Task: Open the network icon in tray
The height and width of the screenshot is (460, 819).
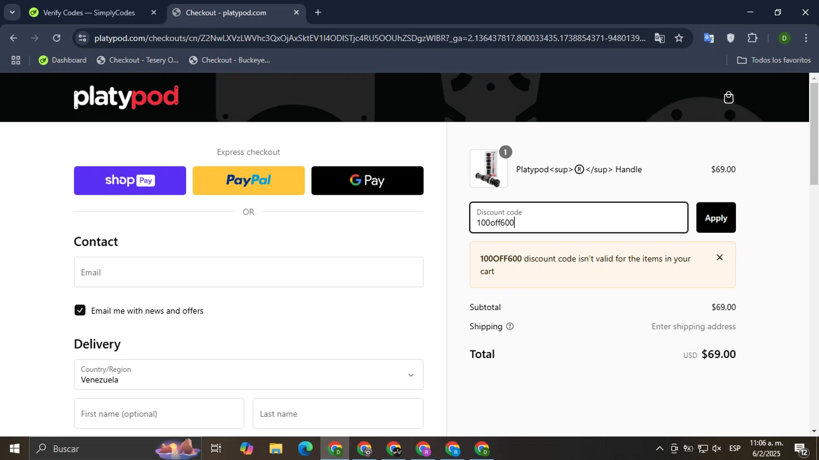Action: 703,449
